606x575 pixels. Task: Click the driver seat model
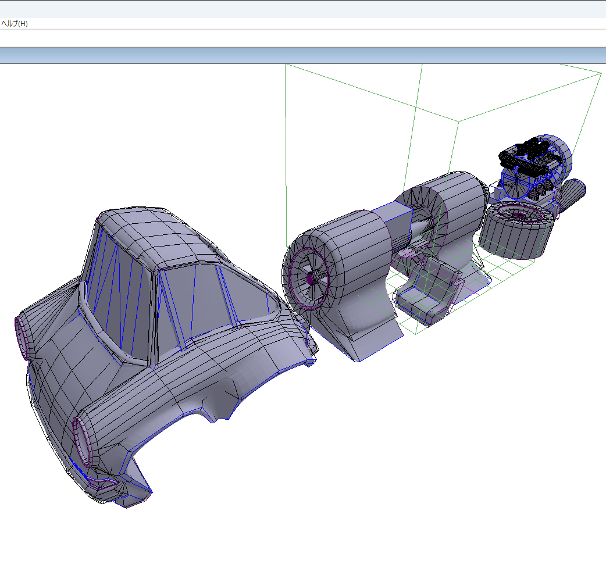[427, 291]
